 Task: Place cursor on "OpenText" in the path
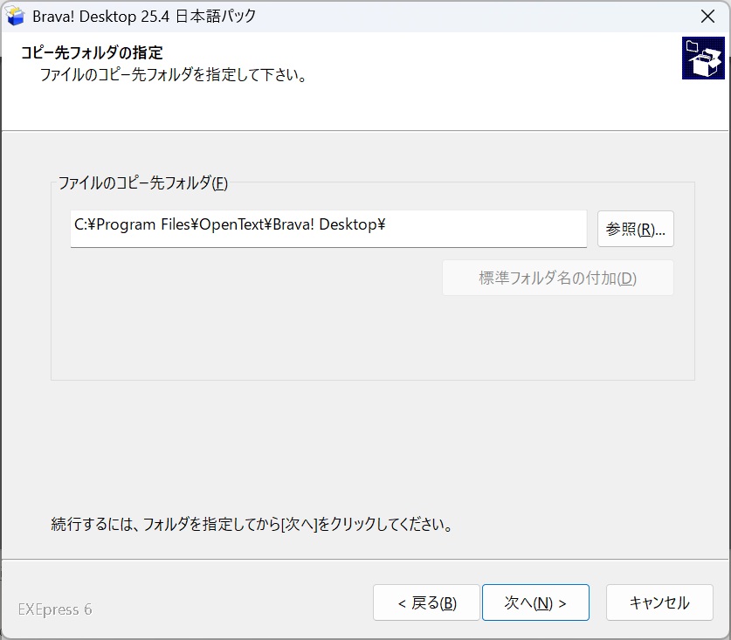pyautogui.click(x=229, y=225)
